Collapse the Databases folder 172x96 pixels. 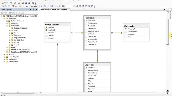click(4, 18)
